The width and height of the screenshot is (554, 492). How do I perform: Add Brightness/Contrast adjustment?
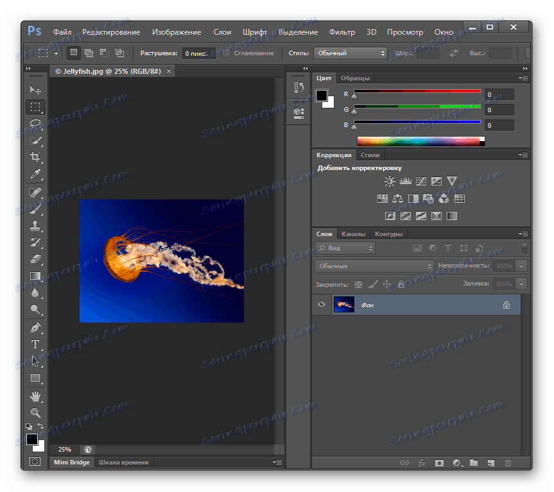point(390,182)
